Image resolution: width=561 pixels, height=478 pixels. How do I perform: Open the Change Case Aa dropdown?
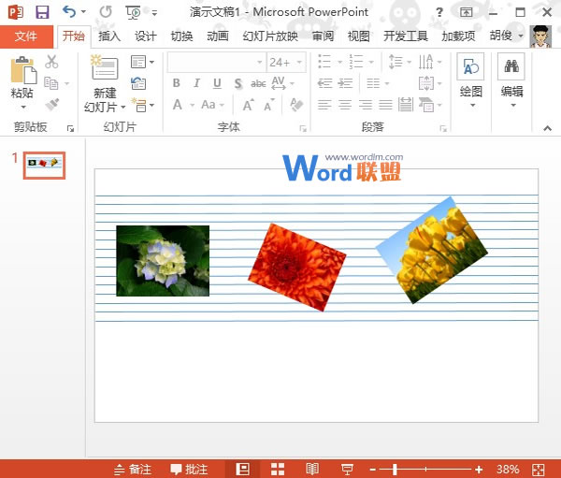point(212,105)
